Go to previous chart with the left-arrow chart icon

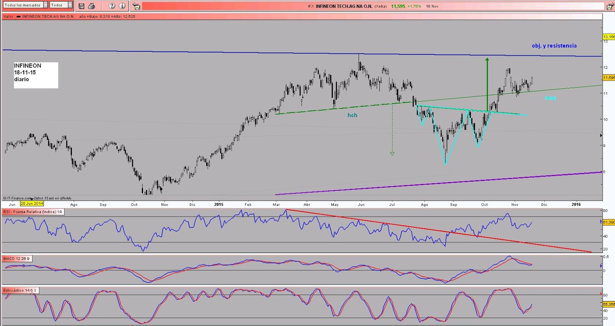pos(136,6)
